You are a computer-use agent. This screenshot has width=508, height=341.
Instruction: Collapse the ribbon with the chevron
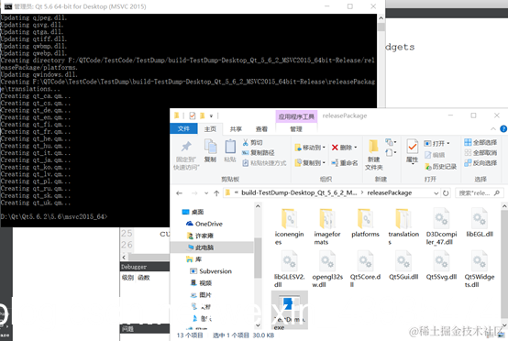pyautogui.click(x=493, y=129)
